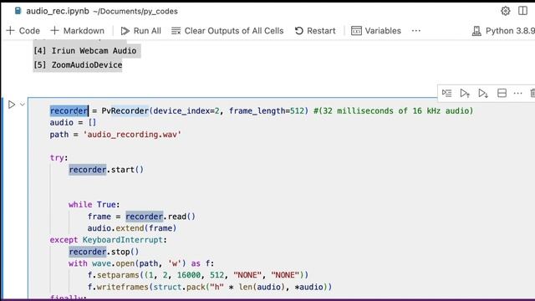
Task: Add a new Code cell
Action: point(23,31)
